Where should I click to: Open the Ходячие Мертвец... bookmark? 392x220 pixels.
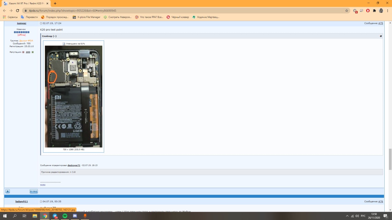click(206, 17)
